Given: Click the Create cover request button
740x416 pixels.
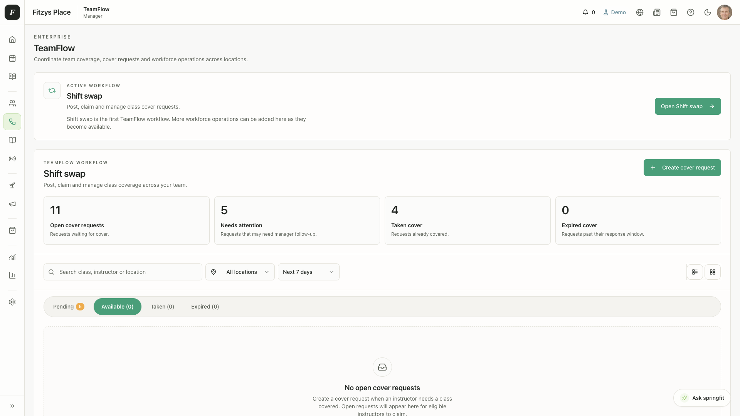Looking at the screenshot, I should click(682, 168).
